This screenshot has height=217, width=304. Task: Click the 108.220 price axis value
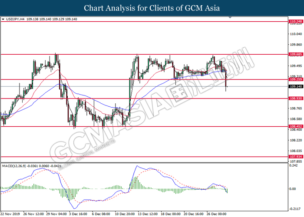point(296,140)
